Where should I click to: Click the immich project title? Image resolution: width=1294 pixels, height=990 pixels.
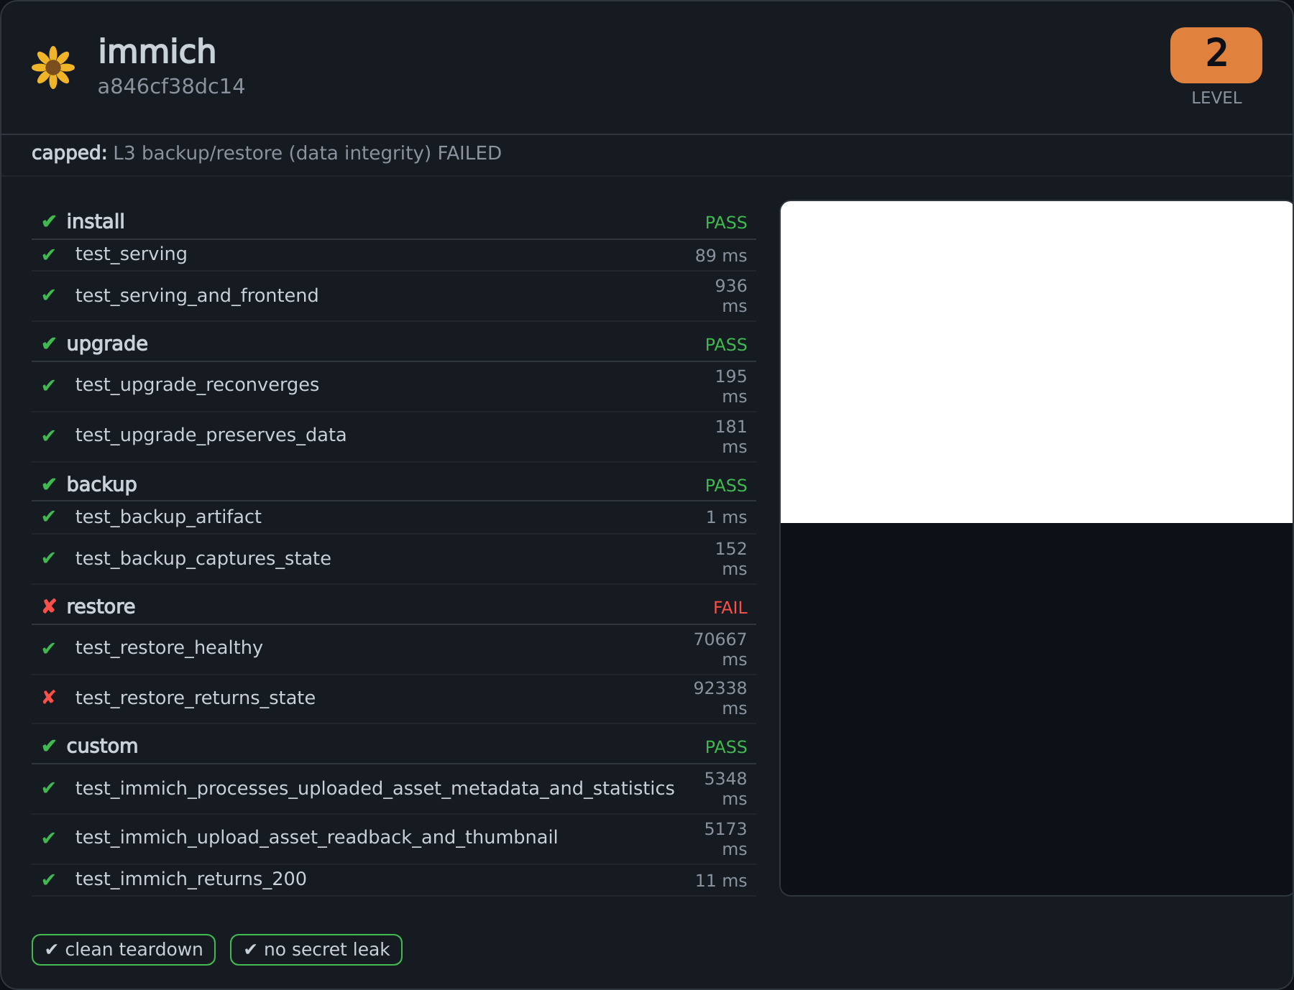pyautogui.click(x=157, y=52)
